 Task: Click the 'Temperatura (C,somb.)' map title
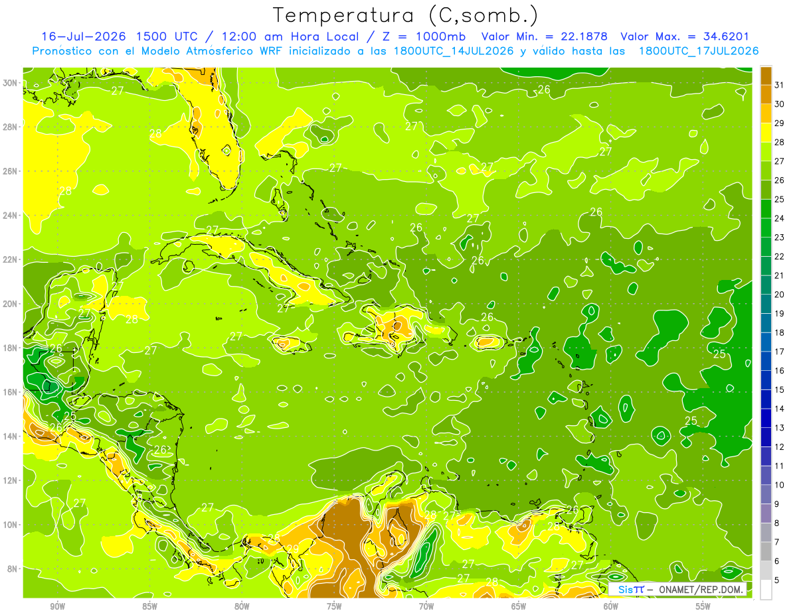point(405,15)
